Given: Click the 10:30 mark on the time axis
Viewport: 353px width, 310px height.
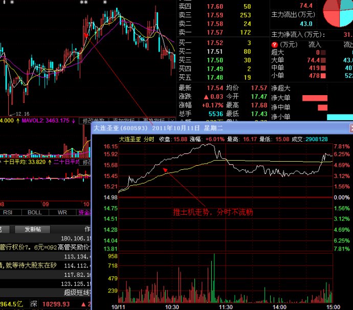Looking at the screenshot, I should [172, 307].
